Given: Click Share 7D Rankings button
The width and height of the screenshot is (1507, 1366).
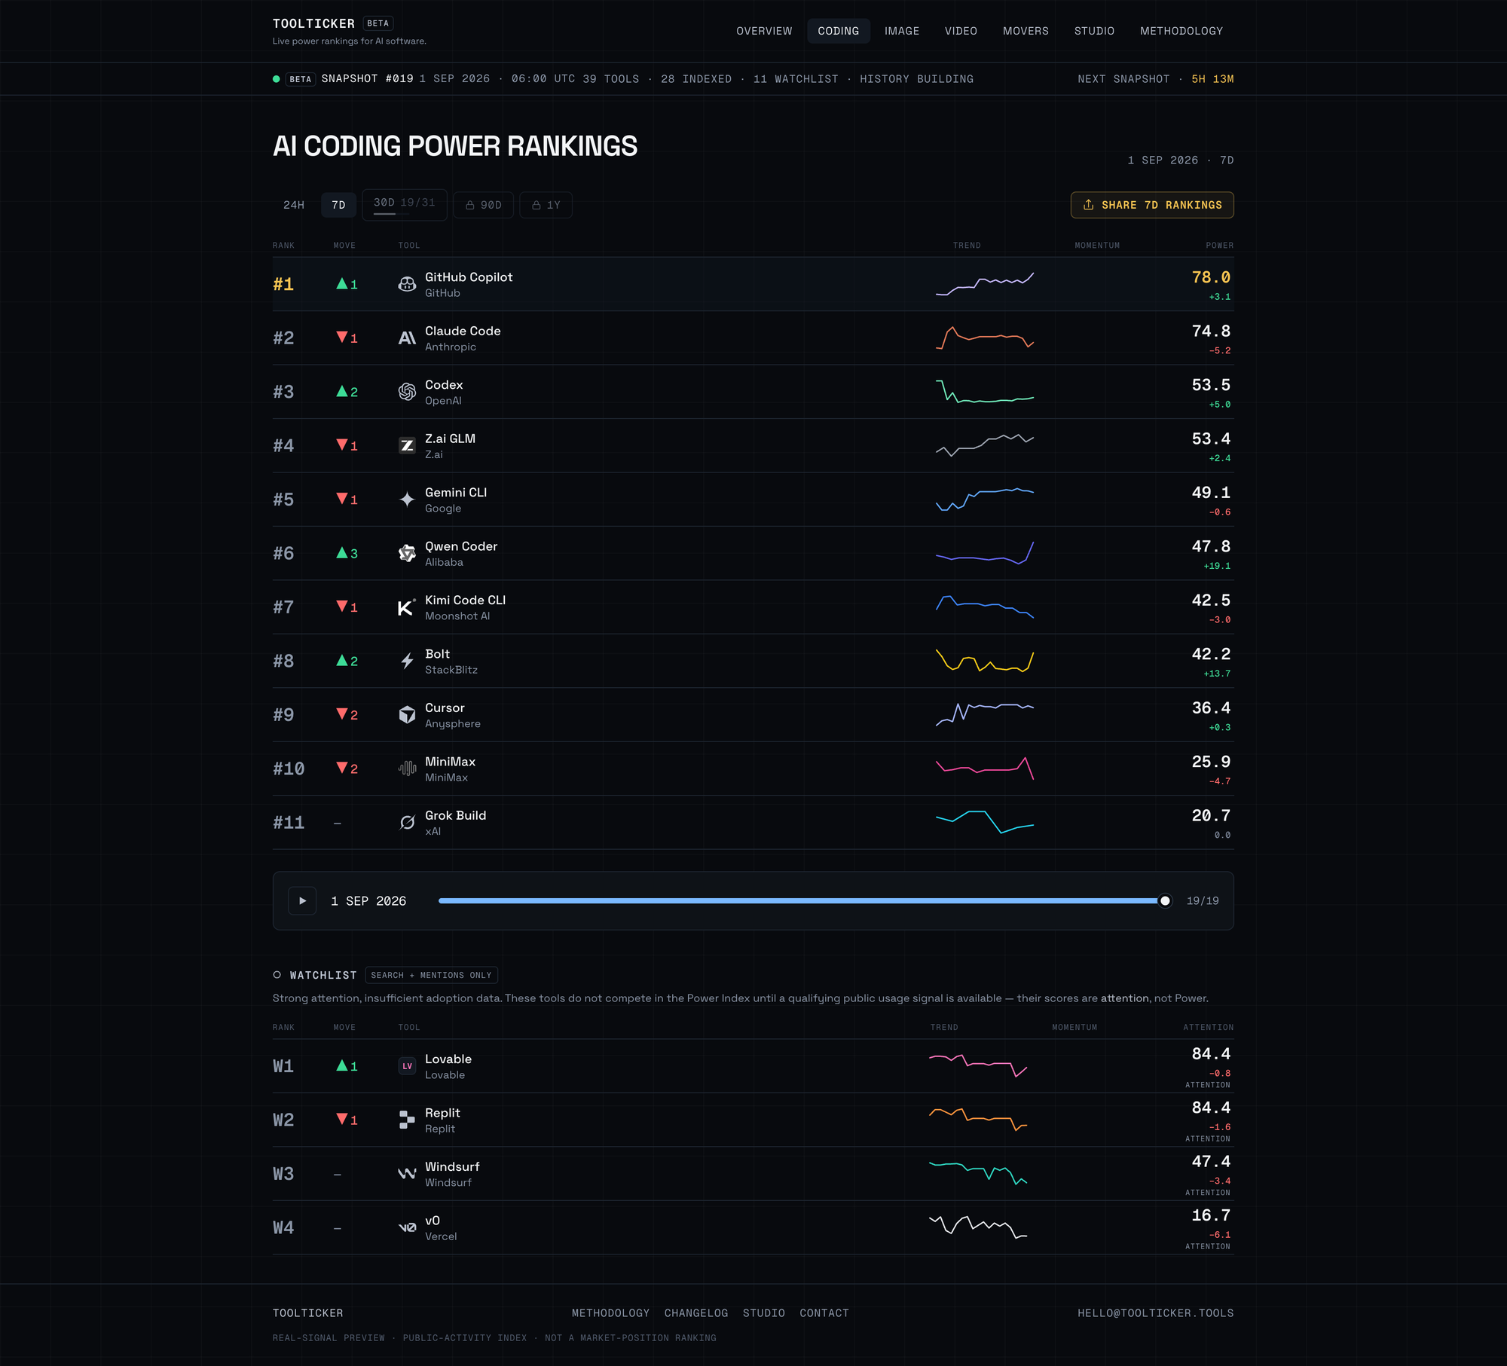Looking at the screenshot, I should coord(1152,205).
